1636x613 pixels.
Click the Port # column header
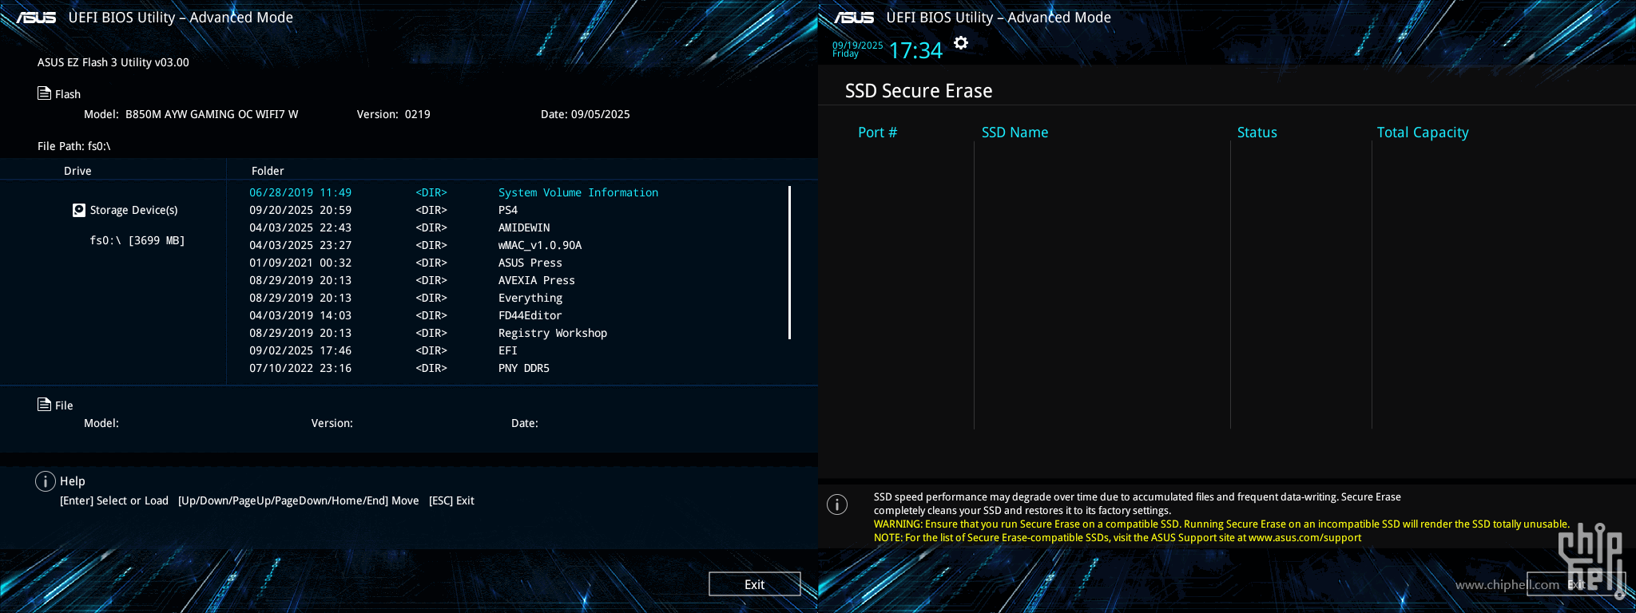click(x=877, y=132)
